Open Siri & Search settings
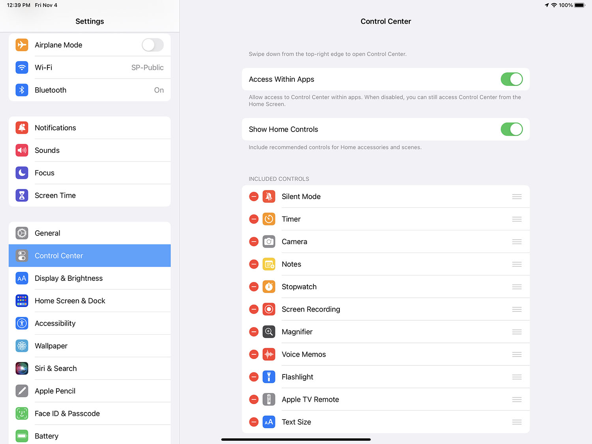 [90, 369]
